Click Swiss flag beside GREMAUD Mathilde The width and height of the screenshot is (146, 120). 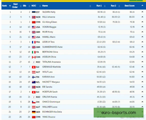(x=34, y=67)
